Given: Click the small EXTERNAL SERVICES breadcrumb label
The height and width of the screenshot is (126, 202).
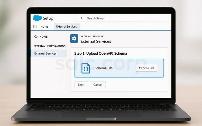Looking at the screenshot, I should [x=92, y=36].
